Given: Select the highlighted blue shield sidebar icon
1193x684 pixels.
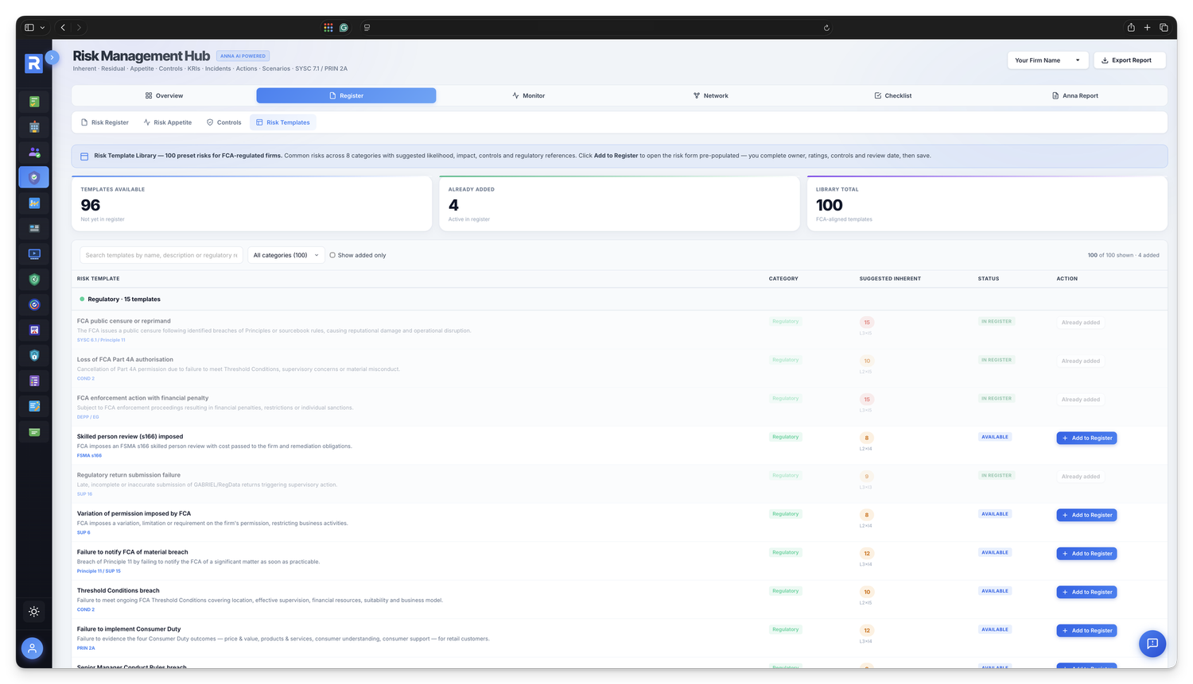Looking at the screenshot, I should coord(34,177).
